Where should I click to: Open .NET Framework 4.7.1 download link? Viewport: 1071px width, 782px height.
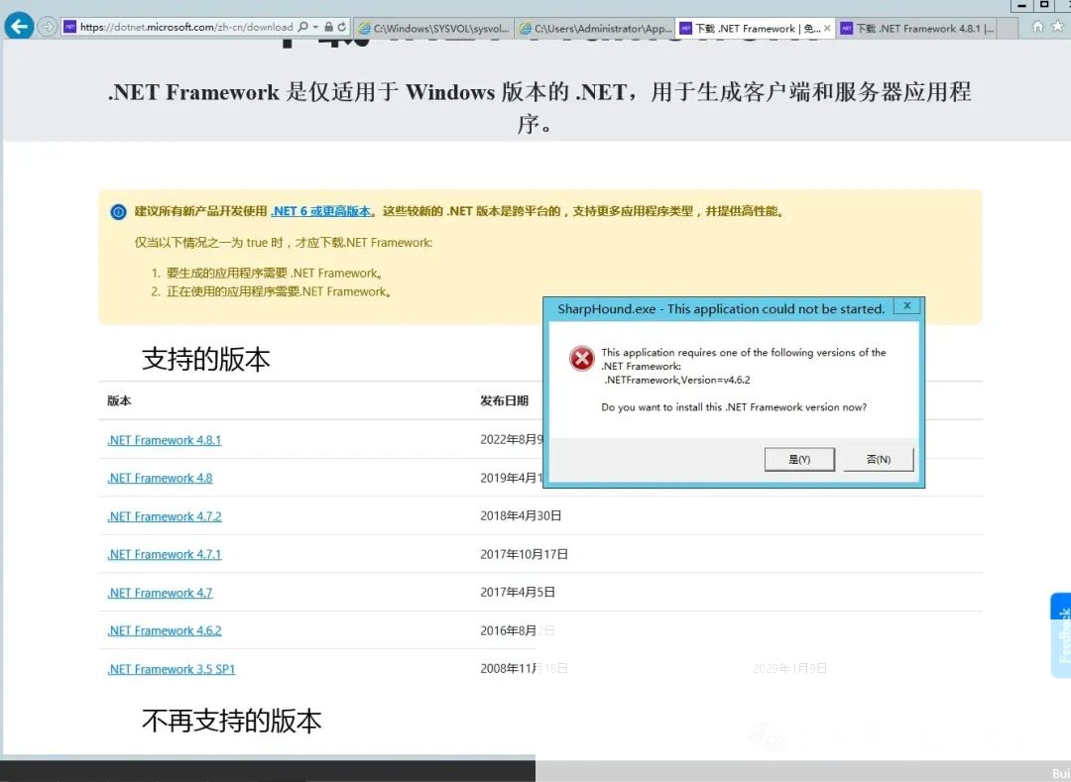pyautogui.click(x=164, y=555)
